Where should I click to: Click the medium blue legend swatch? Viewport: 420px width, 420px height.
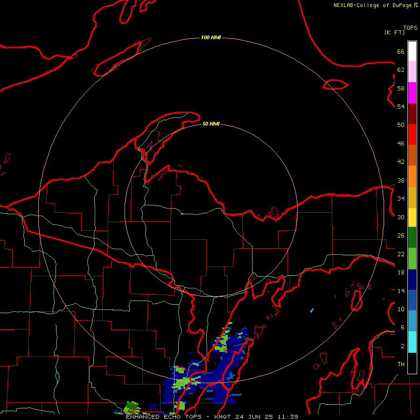pos(412,300)
